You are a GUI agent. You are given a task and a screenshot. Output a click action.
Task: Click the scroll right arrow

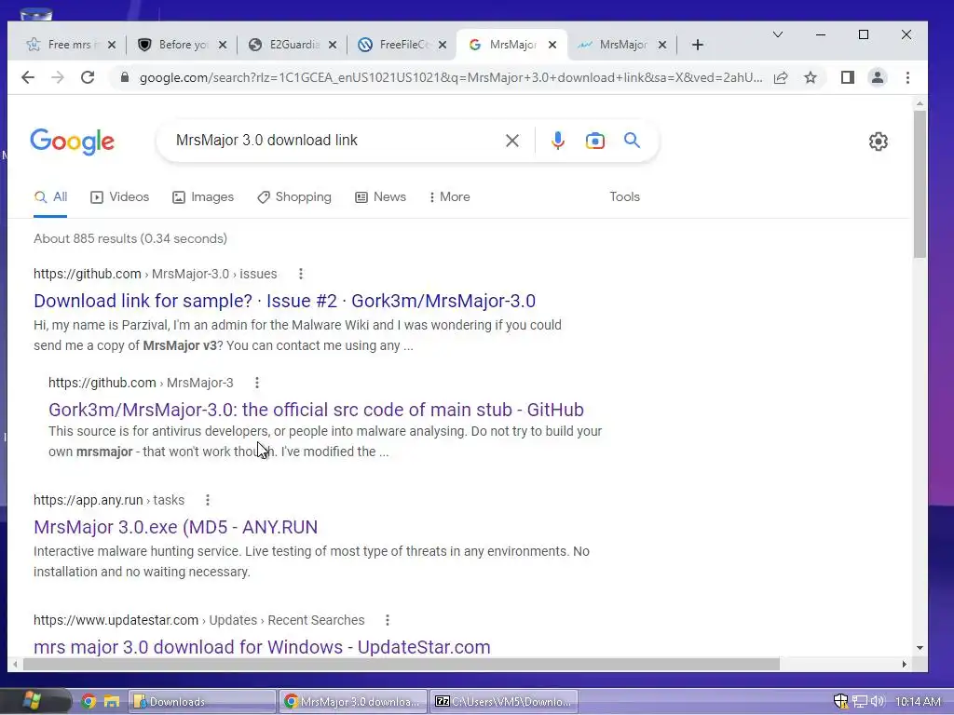coord(904,664)
